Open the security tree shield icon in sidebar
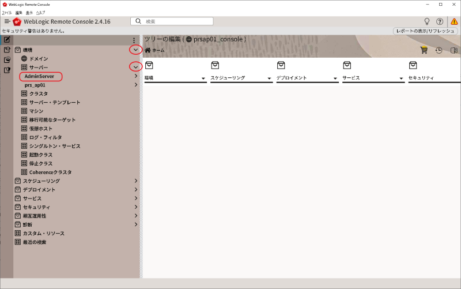This screenshot has height=289, width=461. click(7, 70)
